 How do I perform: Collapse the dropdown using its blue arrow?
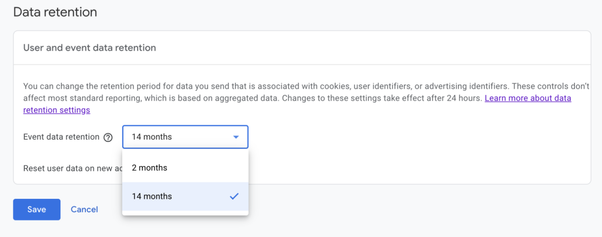click(236, 137)
